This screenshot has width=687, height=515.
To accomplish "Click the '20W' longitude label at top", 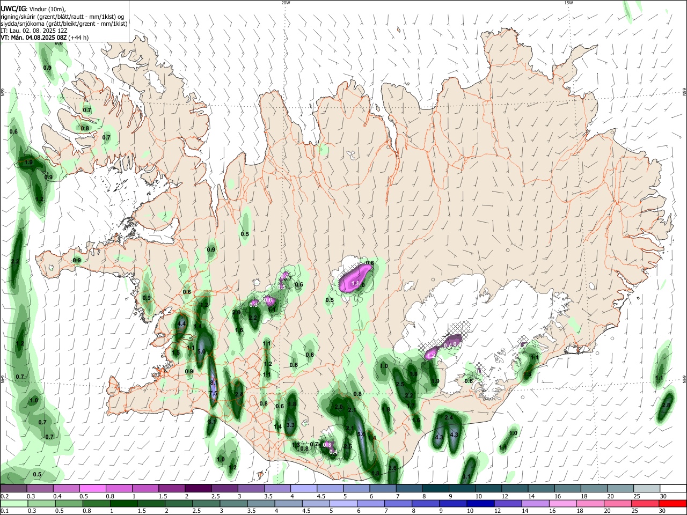I will [286, 3].
